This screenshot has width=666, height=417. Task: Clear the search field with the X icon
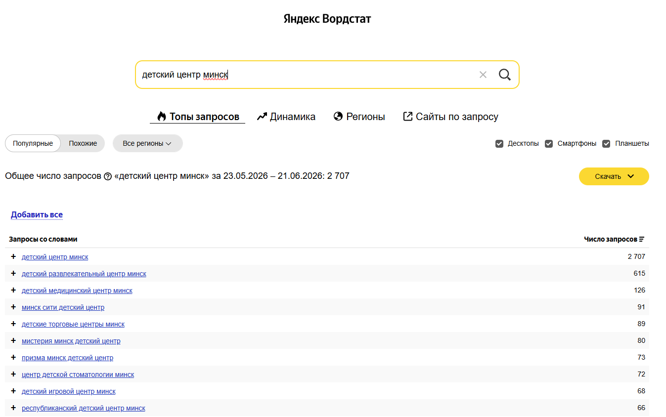tap(483, 75)
